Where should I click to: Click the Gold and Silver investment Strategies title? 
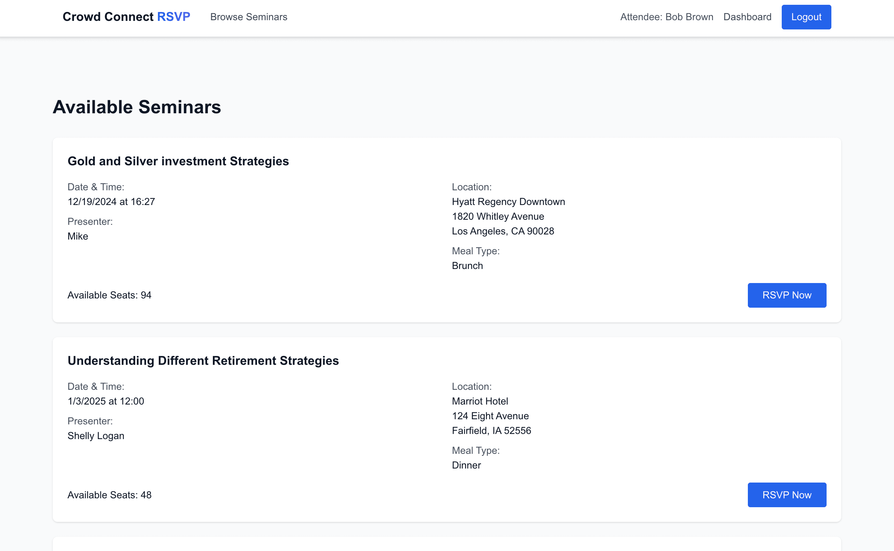click(178, 161)
